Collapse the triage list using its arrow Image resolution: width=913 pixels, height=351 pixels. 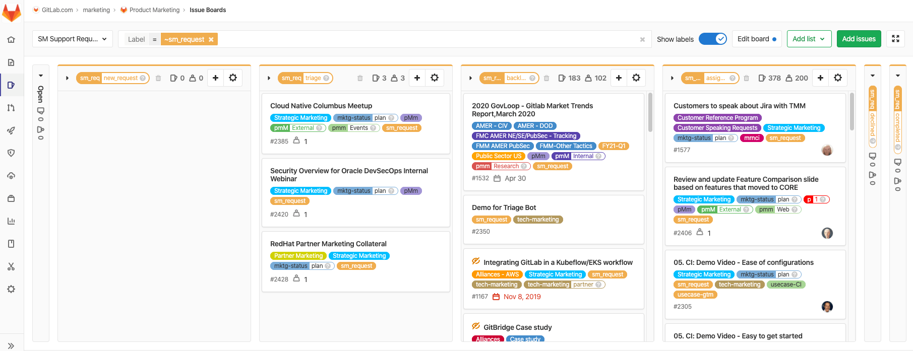point(269,78)
